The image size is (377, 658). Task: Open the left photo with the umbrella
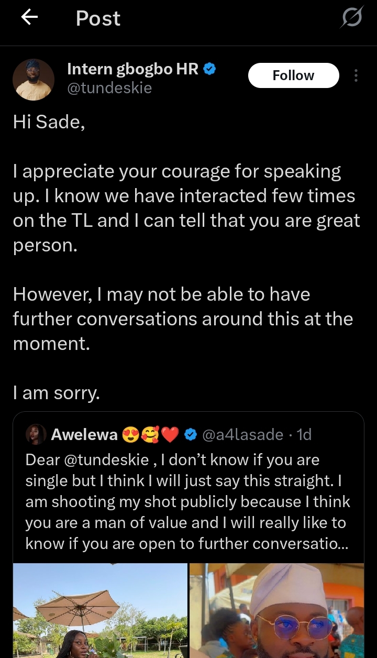[x=100, y=610]
